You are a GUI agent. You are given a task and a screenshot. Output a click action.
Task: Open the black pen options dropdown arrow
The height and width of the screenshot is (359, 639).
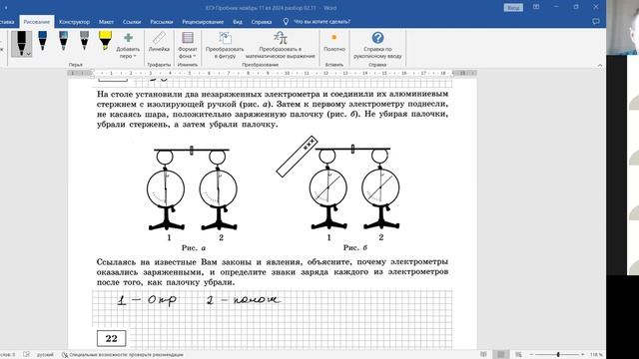click(29, 54)
